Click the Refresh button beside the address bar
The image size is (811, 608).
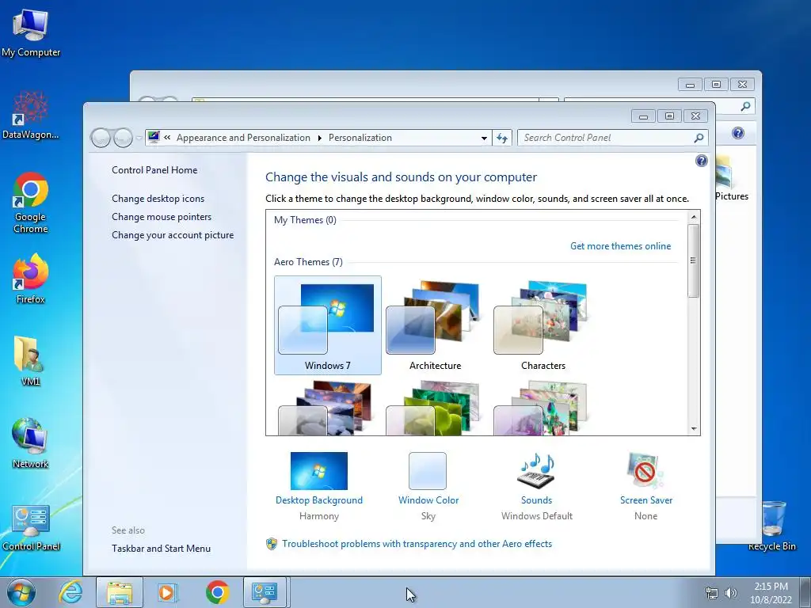point(501,138)
